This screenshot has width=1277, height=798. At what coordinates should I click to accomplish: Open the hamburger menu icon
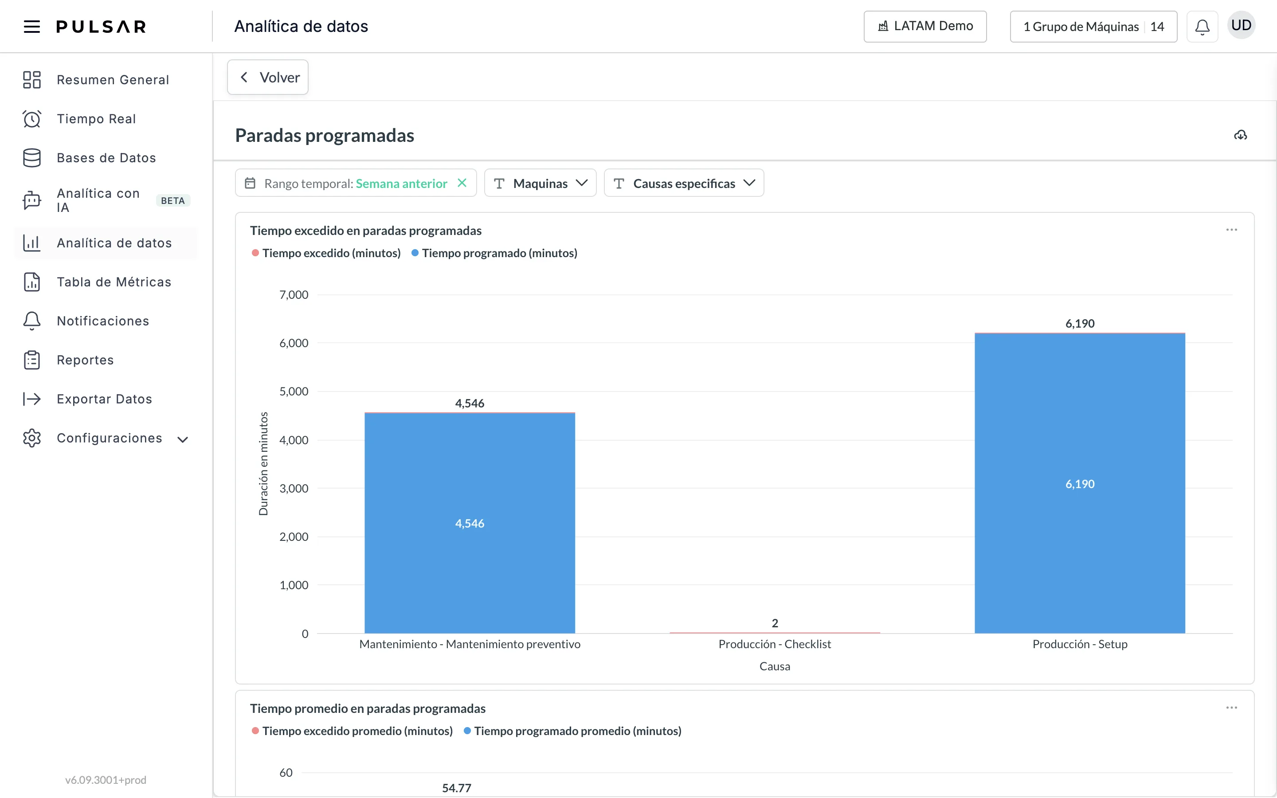coord(31,27)
